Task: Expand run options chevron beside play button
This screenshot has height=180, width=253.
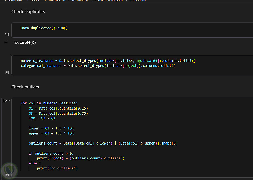Action: point(9,101)
